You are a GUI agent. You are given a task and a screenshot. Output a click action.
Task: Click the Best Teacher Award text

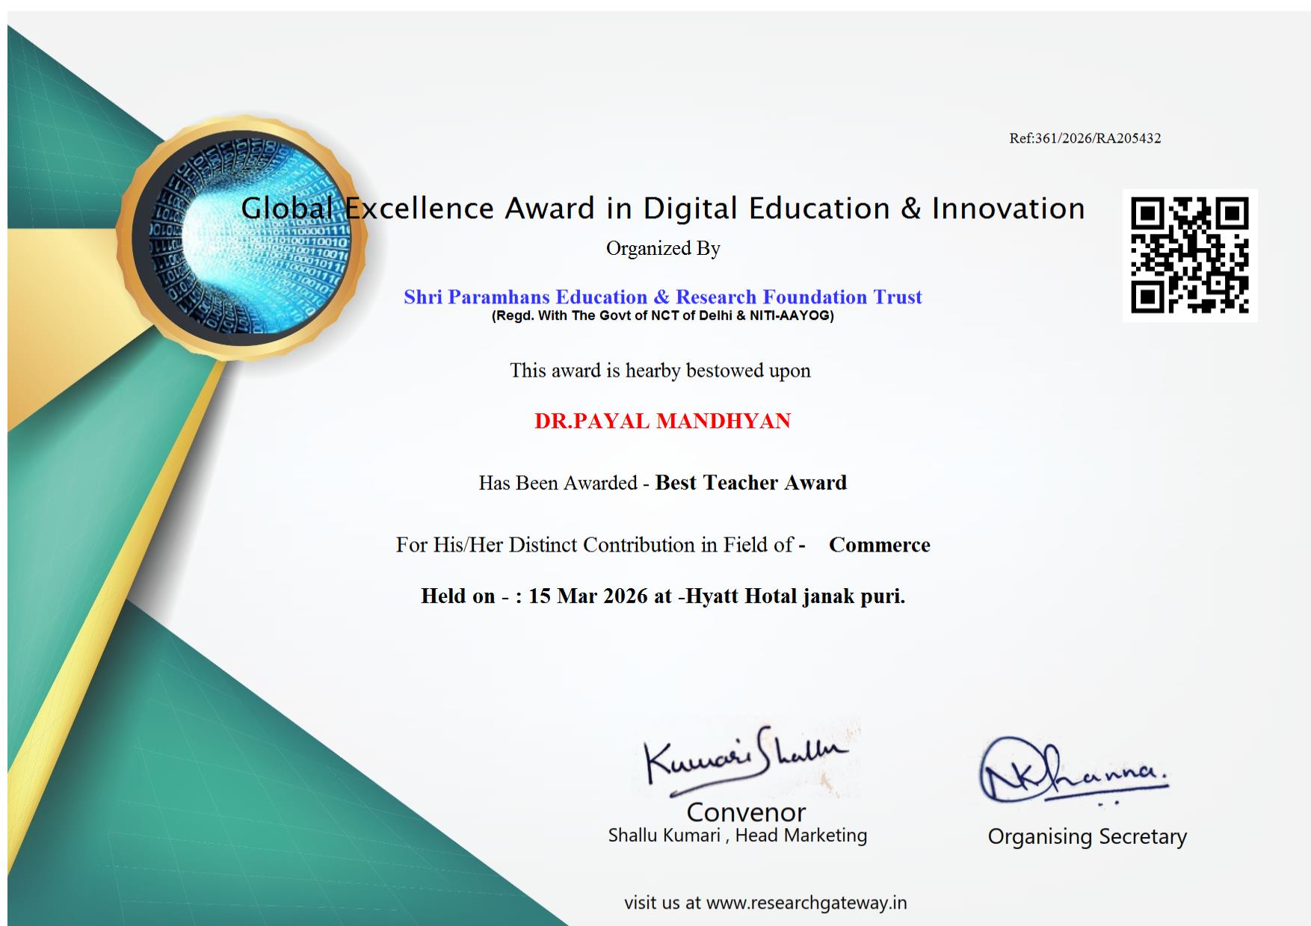click(750, 483)
